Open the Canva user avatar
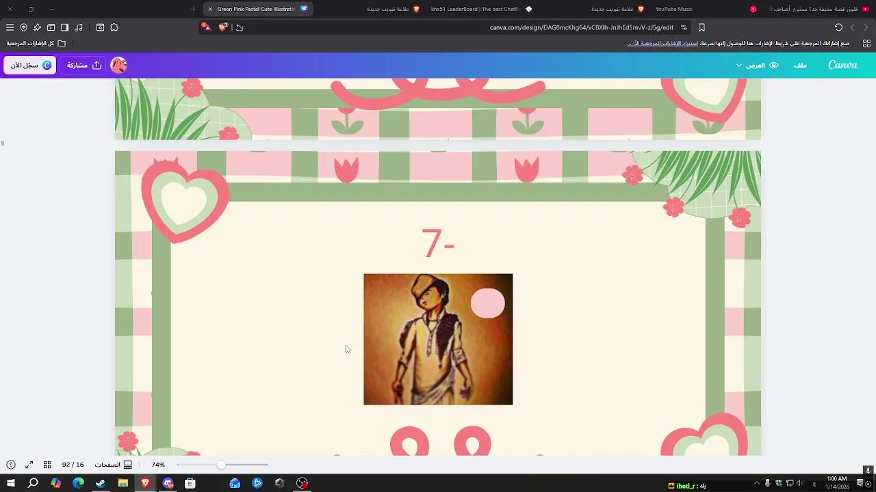876x492 pixels. [x=119, y=65]
